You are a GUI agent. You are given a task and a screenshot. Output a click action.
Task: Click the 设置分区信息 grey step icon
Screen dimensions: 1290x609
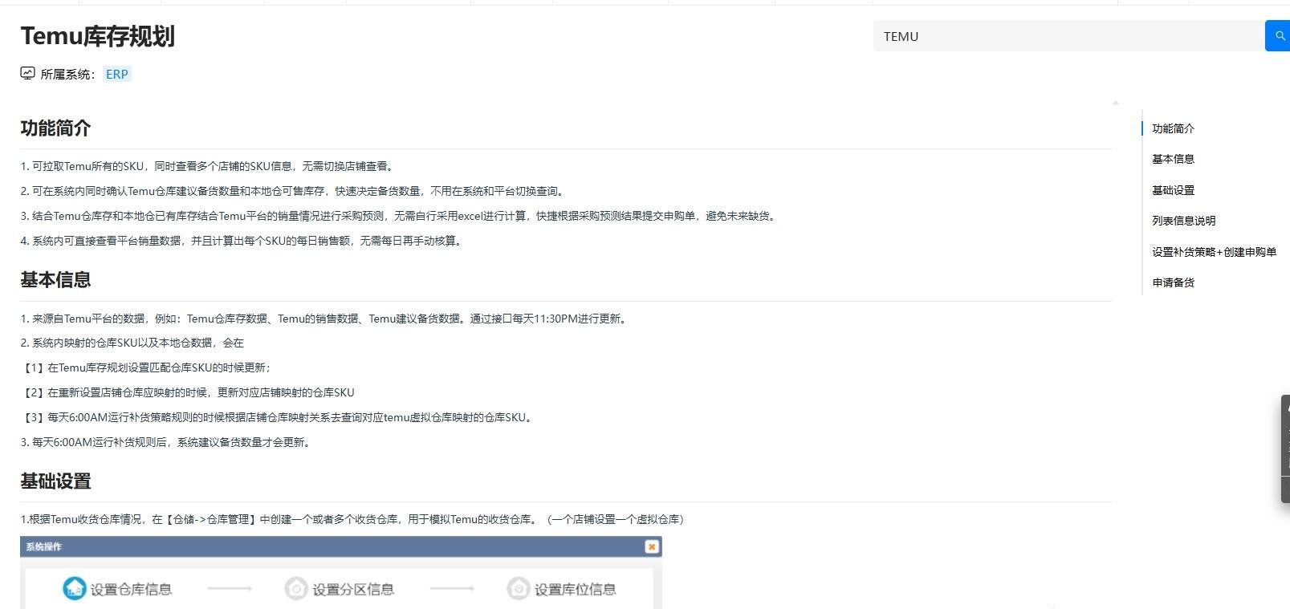[x=296, y=589]
